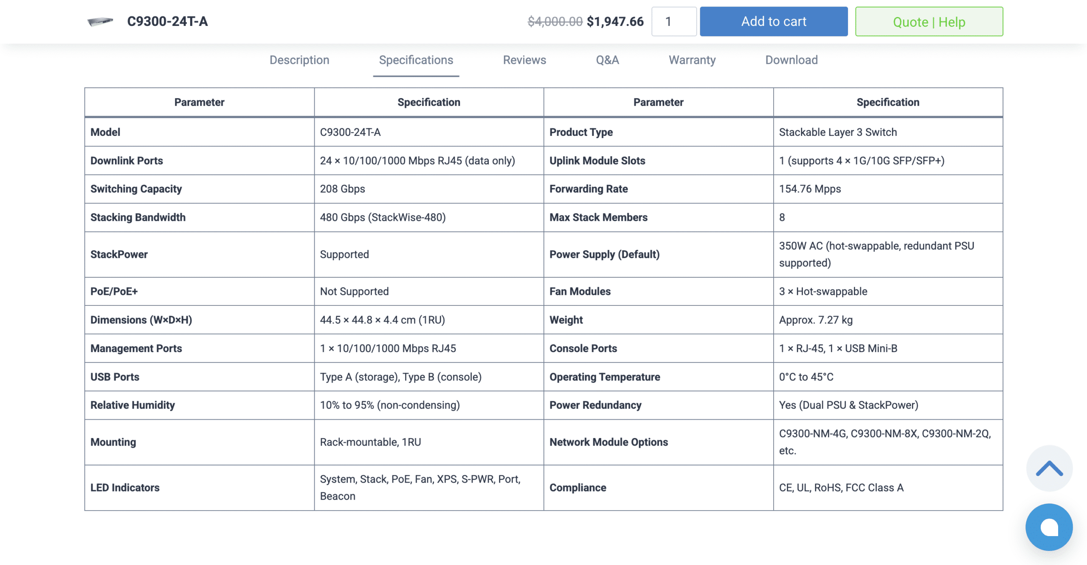
Task: Click the $1,947.66 sale price
Action: [x=615, y=21]
